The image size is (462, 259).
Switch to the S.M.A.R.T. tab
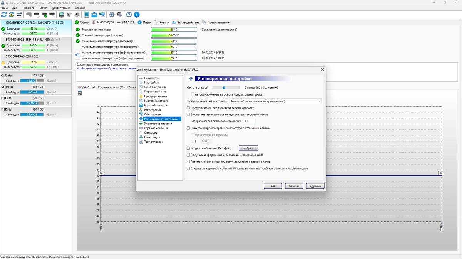point(126,23)
